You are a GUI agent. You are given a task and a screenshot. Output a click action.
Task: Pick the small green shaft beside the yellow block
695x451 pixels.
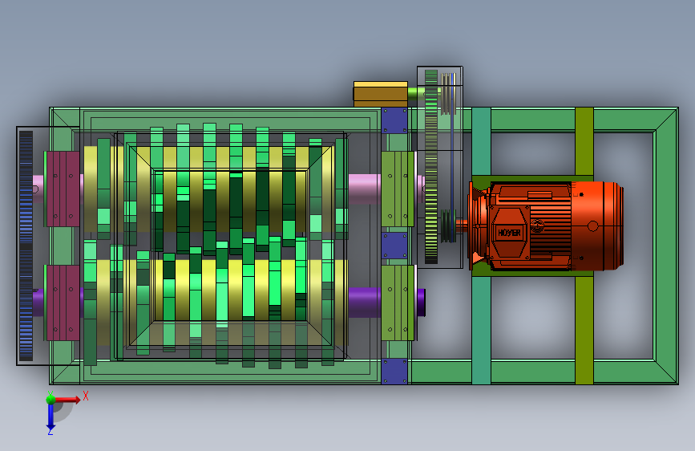416,94
